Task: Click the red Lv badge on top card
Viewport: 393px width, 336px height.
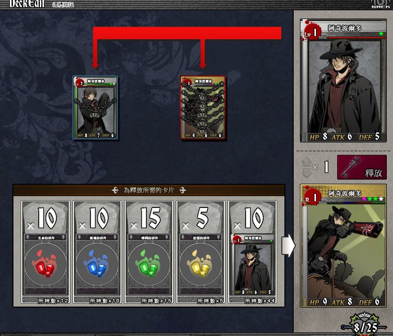Action: tap(310, 32)
